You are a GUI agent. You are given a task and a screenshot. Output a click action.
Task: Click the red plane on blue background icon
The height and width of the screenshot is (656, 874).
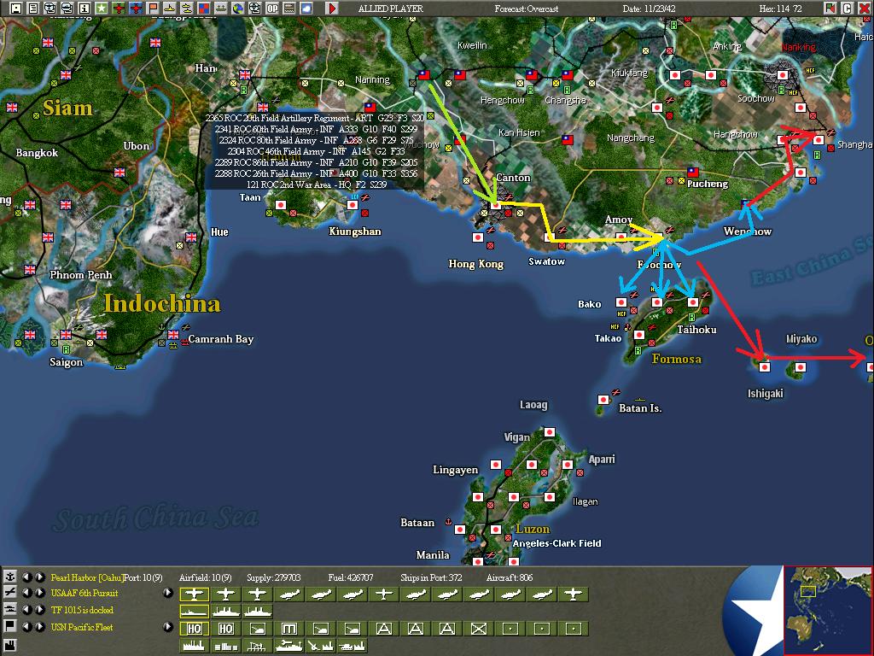[136, 8]
